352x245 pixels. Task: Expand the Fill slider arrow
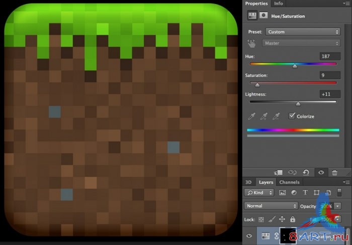337,219
